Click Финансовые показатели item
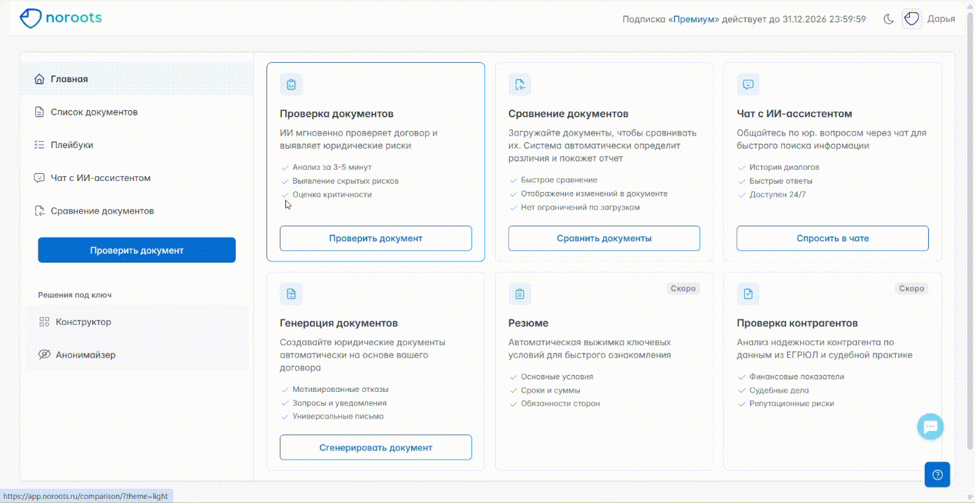Viewport: 975px width, 503px height. pos(797,377)
